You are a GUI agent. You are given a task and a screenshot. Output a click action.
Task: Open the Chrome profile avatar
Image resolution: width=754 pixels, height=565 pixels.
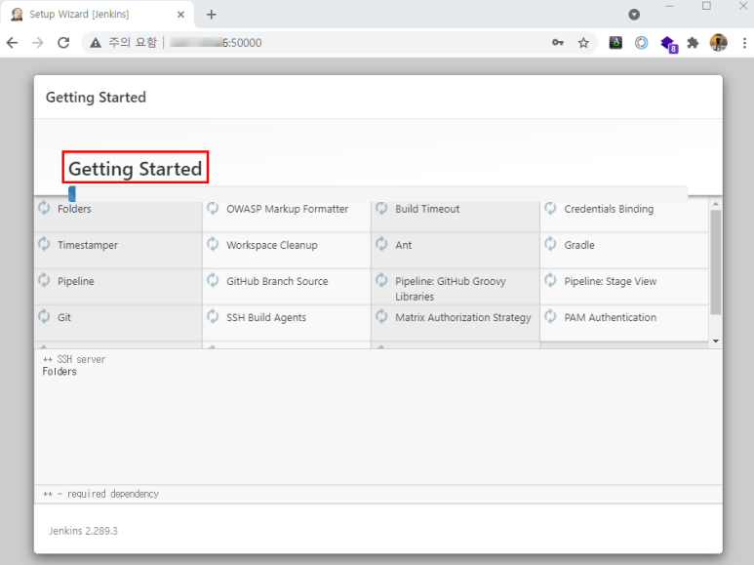click(719, 43)
